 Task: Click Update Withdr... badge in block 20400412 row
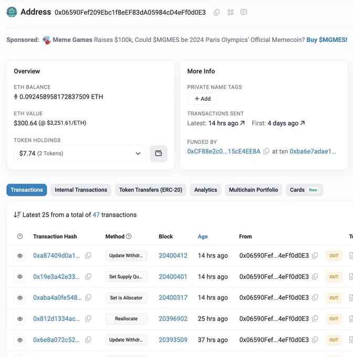pos(126,256)
